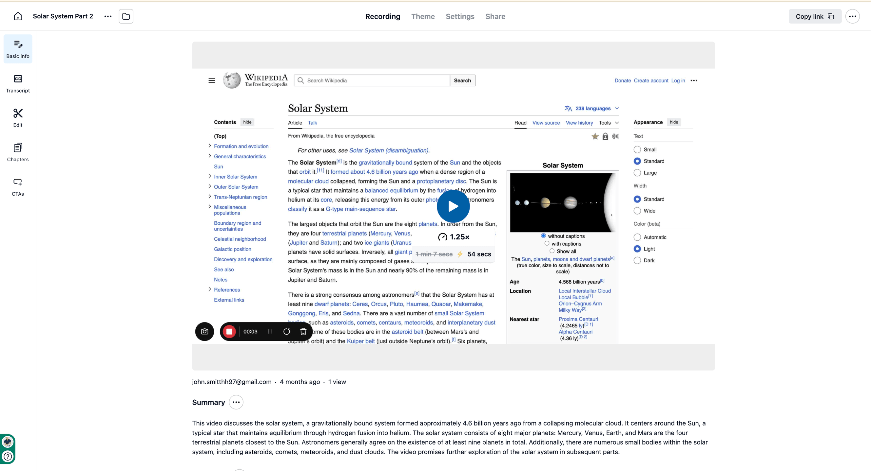The height and width of the screenshot is (471, 871).
Task: Switch to the Recording tab
Action: click(x=382, y=16)
